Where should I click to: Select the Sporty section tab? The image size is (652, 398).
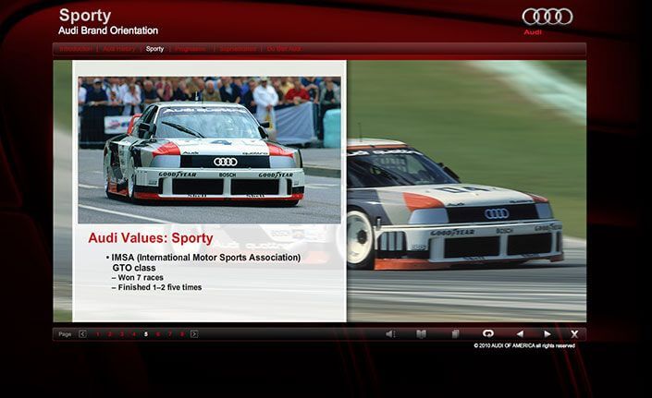[x=154, y=49]
